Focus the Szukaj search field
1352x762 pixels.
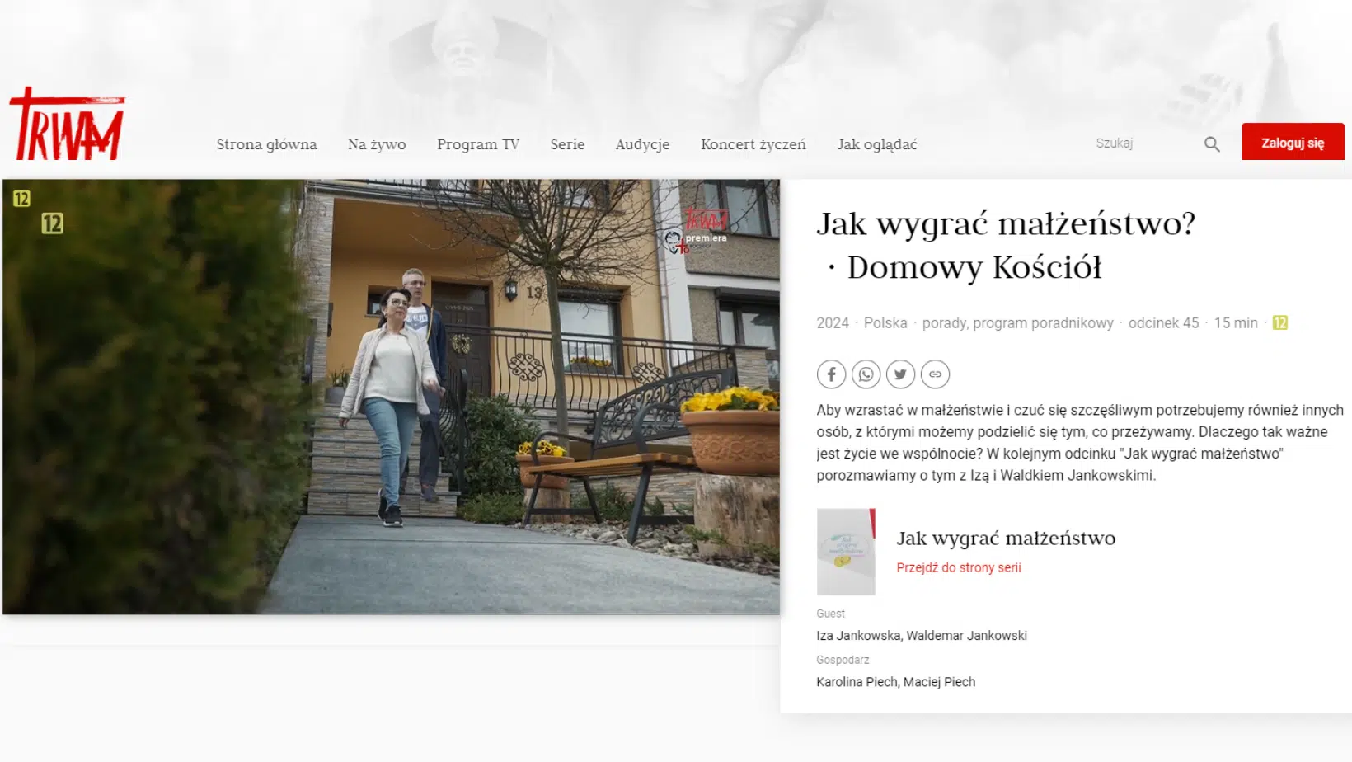[x=1142, y=143]
